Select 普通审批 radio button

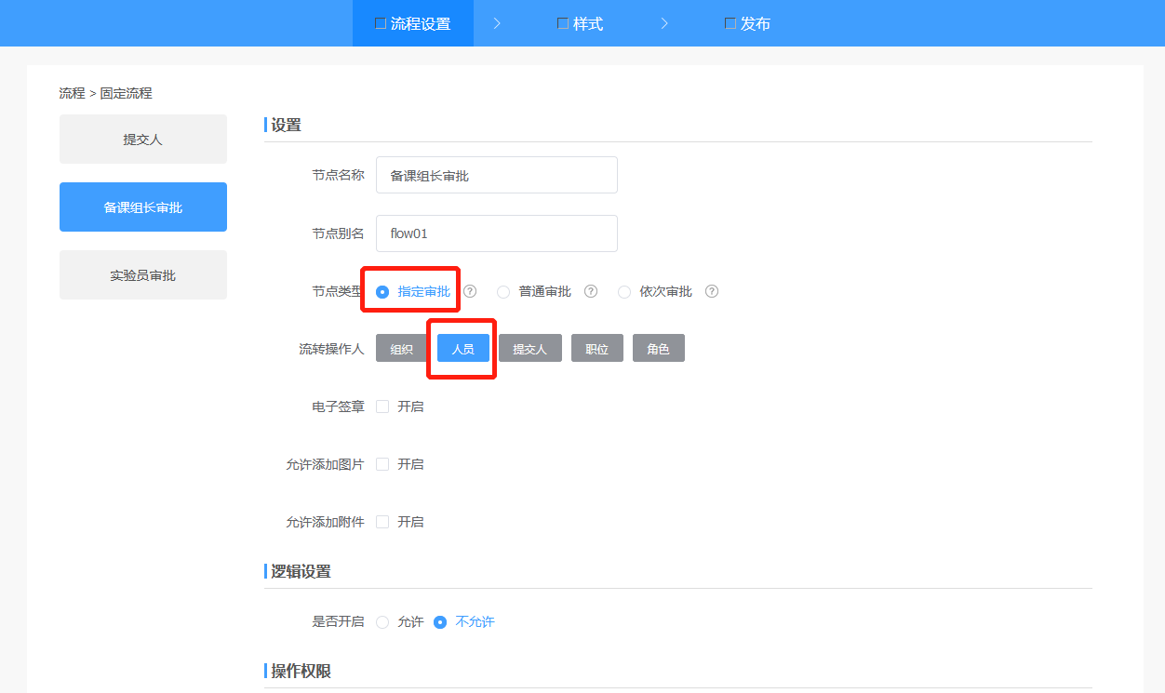[x=503, y=292]
